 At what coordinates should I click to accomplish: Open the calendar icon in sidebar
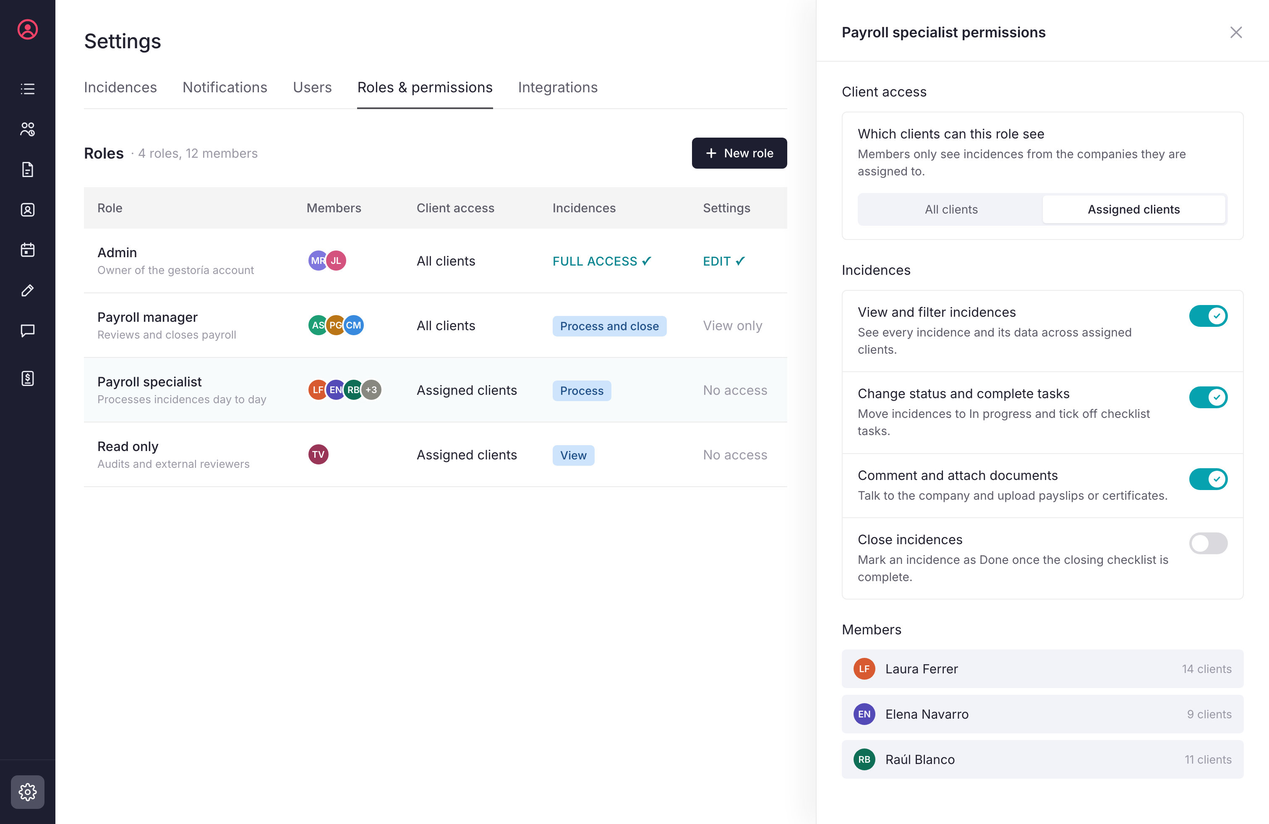28,250
